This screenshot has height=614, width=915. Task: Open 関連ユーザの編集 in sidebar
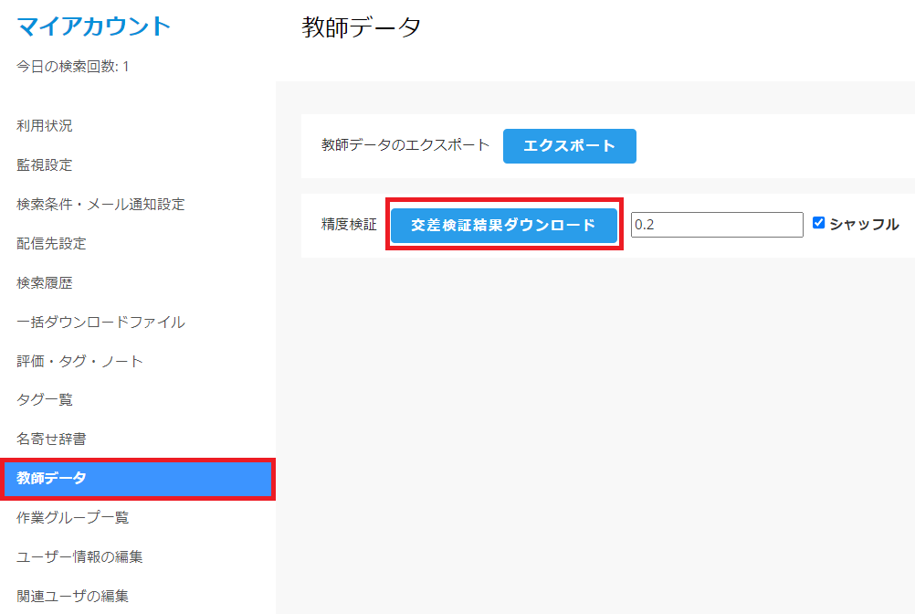click(x=72, y=597)
